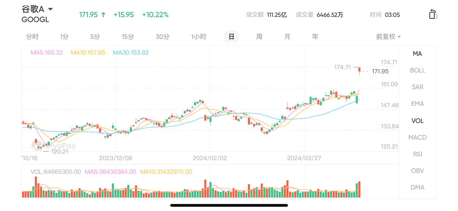Switch to the 年 yearly chart tab
The height and width of the screenshot is (211, 458).
(x=315, y=36)
